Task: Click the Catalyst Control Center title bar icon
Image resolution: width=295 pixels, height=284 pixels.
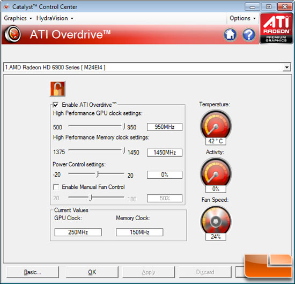Action: (x=6, y=7)
